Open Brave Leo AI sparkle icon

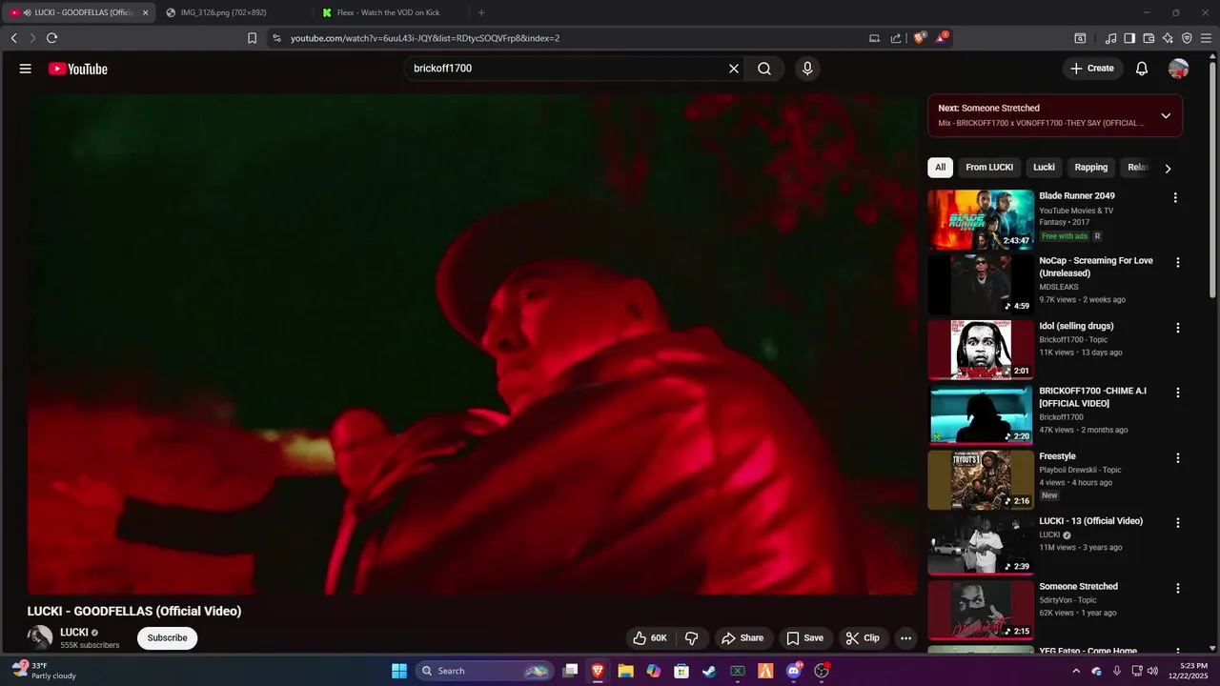tap(1168, 38)
